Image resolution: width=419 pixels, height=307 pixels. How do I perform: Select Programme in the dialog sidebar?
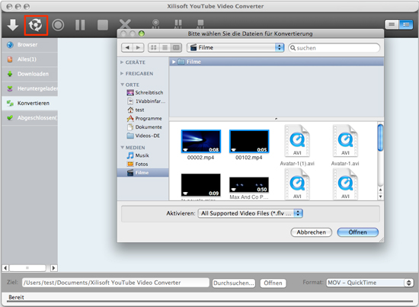pos(145,118)
